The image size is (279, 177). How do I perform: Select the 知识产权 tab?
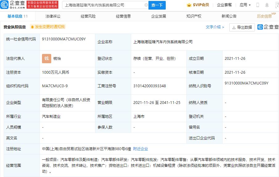[x=194, y=16]
